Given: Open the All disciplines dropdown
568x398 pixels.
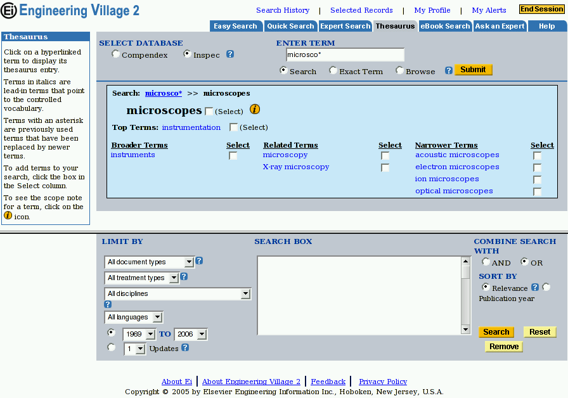Looking at the screenshot, I should [x=177, y=293].
